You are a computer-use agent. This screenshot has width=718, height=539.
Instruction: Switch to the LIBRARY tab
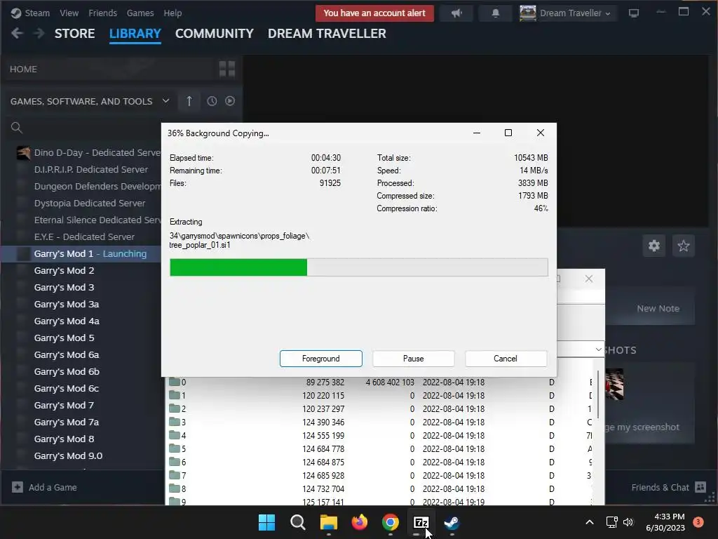coord(135,34)
